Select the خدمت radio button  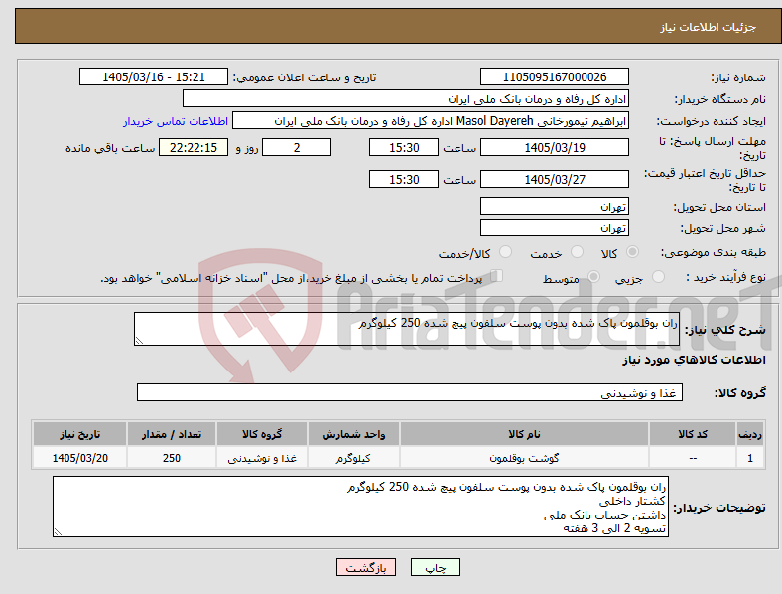click(x=577, y=252)
